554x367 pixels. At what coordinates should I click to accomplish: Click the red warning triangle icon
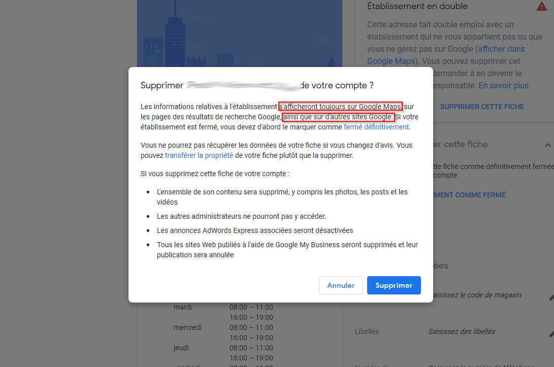[x=541, y=7]
